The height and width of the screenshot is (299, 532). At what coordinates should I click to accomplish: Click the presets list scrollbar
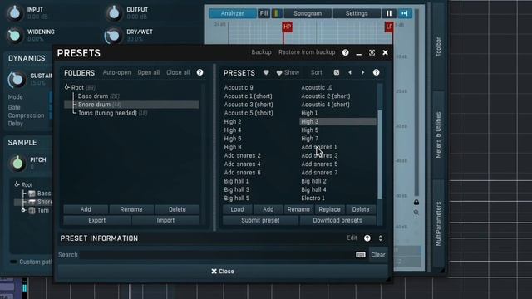coord(380,154)
